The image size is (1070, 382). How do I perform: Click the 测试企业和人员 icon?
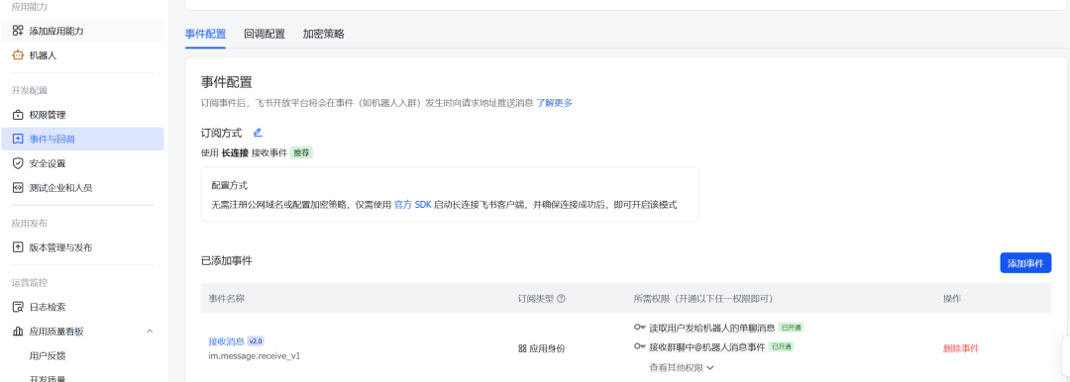pyautogui.click(x=18, y=188)
